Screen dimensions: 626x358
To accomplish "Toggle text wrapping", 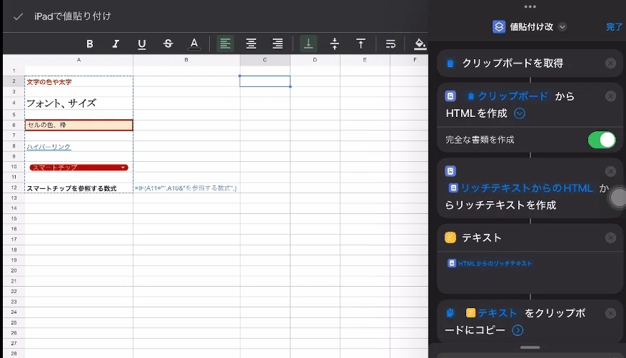I will click(x=390, y=44).
